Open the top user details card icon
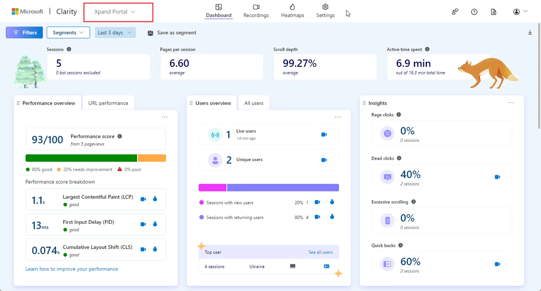The width and height of the screenshot is (541, 291). [327, 266]
